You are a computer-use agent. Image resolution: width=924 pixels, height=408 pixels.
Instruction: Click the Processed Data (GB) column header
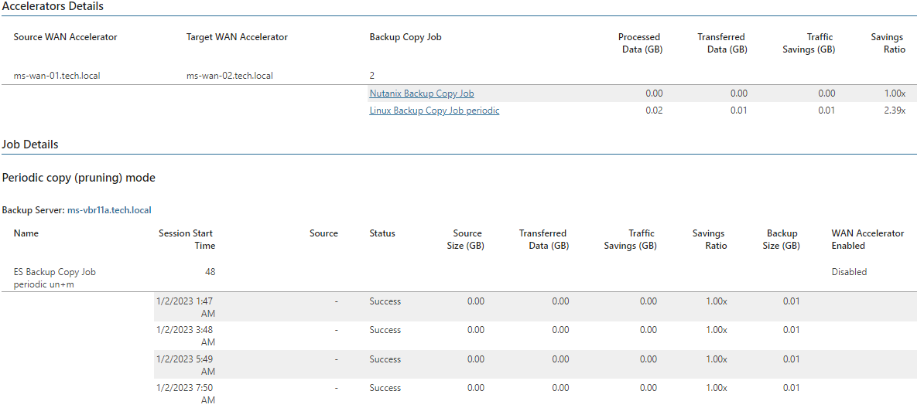pos(642,43)
